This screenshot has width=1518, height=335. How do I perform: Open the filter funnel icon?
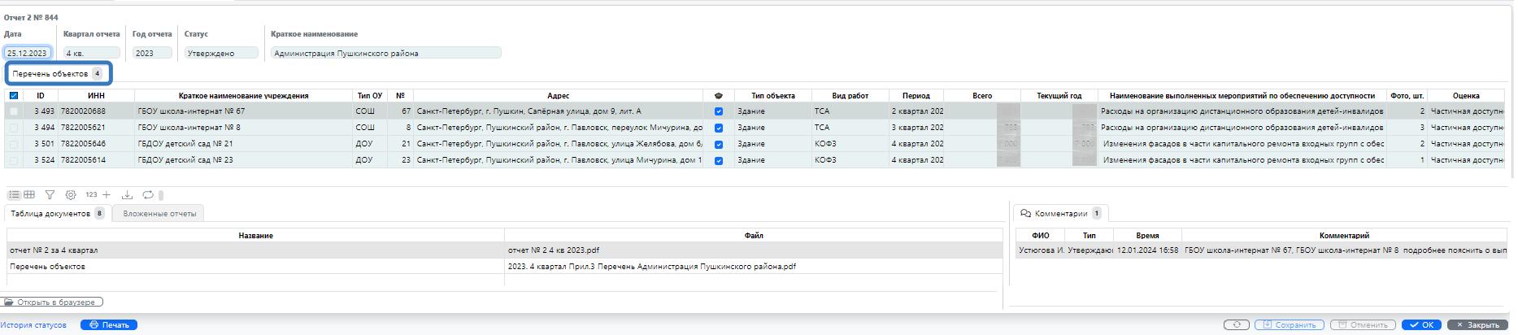point(50,195)
